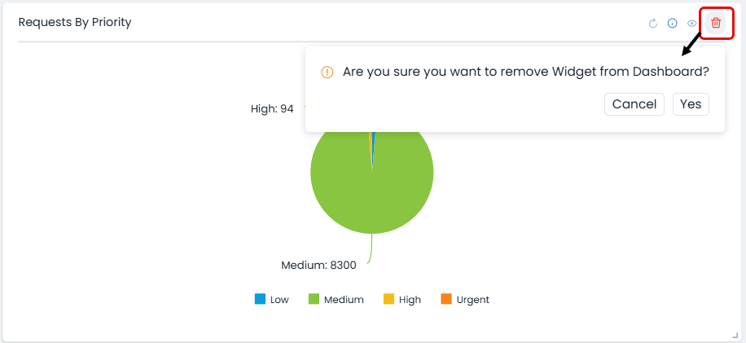Screen dimensions: 746x343
Task: Click the 'Medium: 8300' data label
Action: click(318, 265)
